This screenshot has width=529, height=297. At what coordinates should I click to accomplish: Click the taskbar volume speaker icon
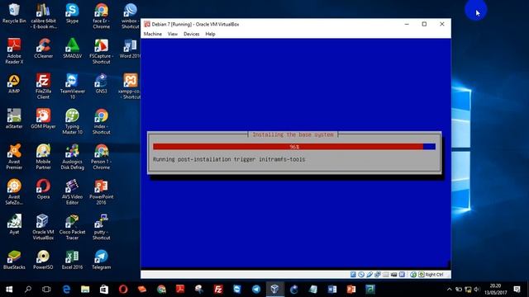(x=477, y=290)
